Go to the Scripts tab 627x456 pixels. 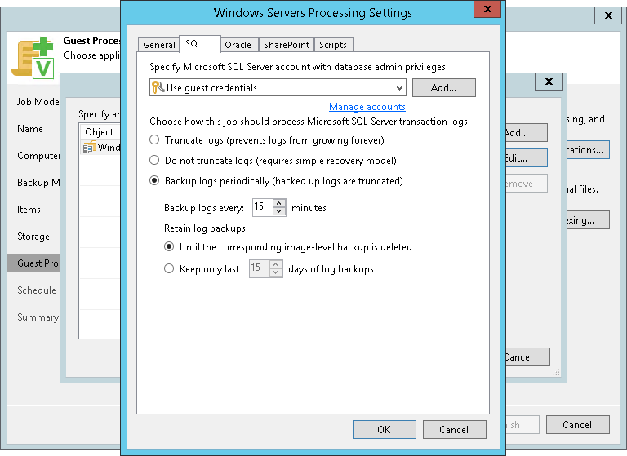[333, 45]
